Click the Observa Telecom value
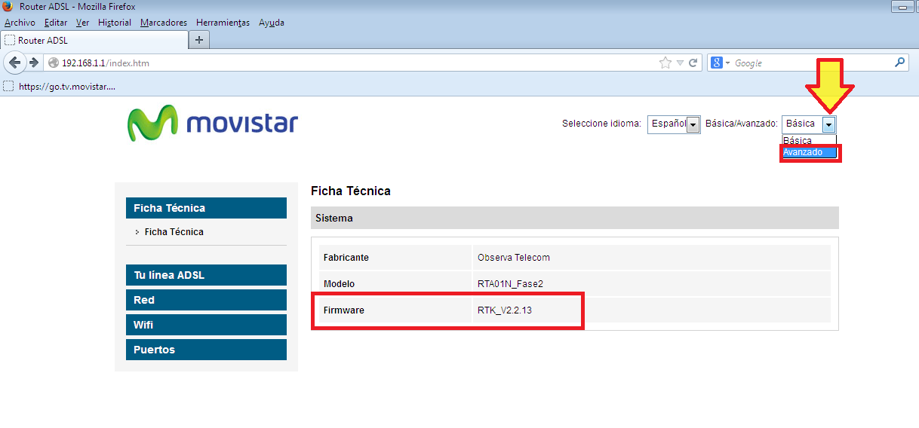The image size is (919, 428). coord(514,258)
